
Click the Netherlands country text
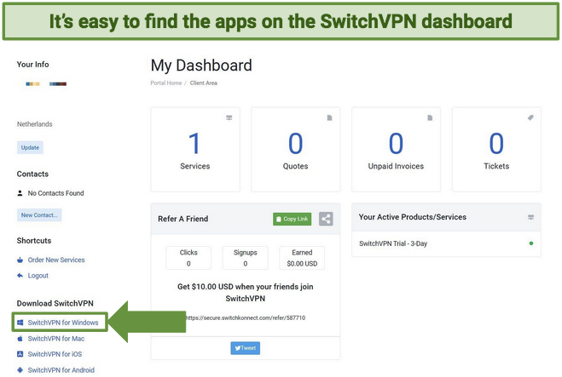[x=35, y=124]
